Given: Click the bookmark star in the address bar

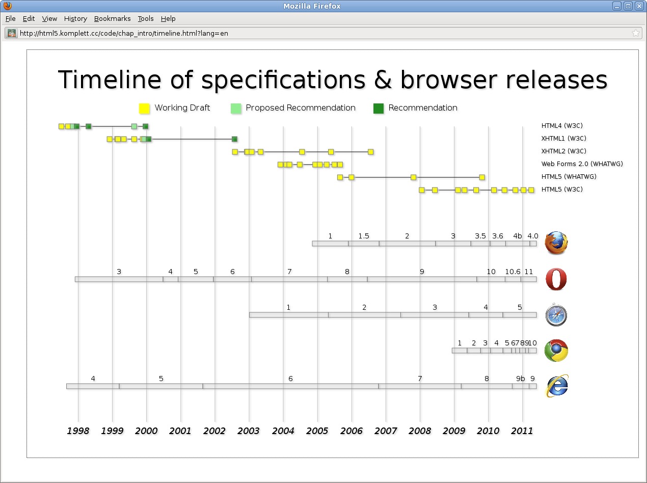Looking at the screenshot, I should [x=635, y=33].
